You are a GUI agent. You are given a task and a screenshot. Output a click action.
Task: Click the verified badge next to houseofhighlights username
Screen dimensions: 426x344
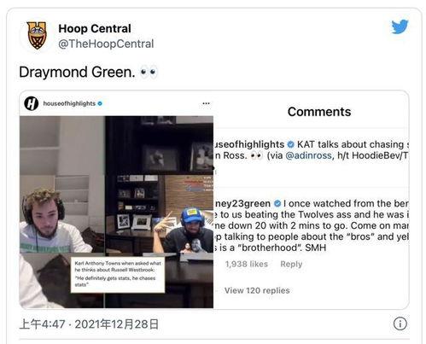[x=100, y=103]
